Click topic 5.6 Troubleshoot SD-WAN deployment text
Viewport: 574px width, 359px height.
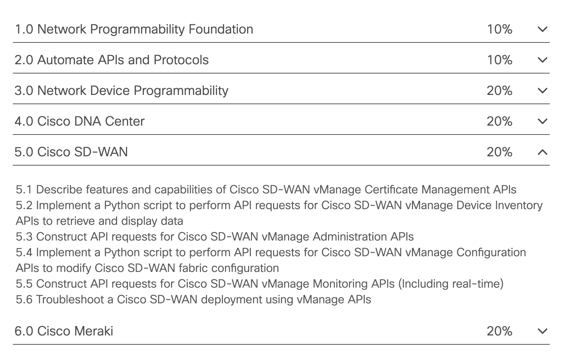193,299
